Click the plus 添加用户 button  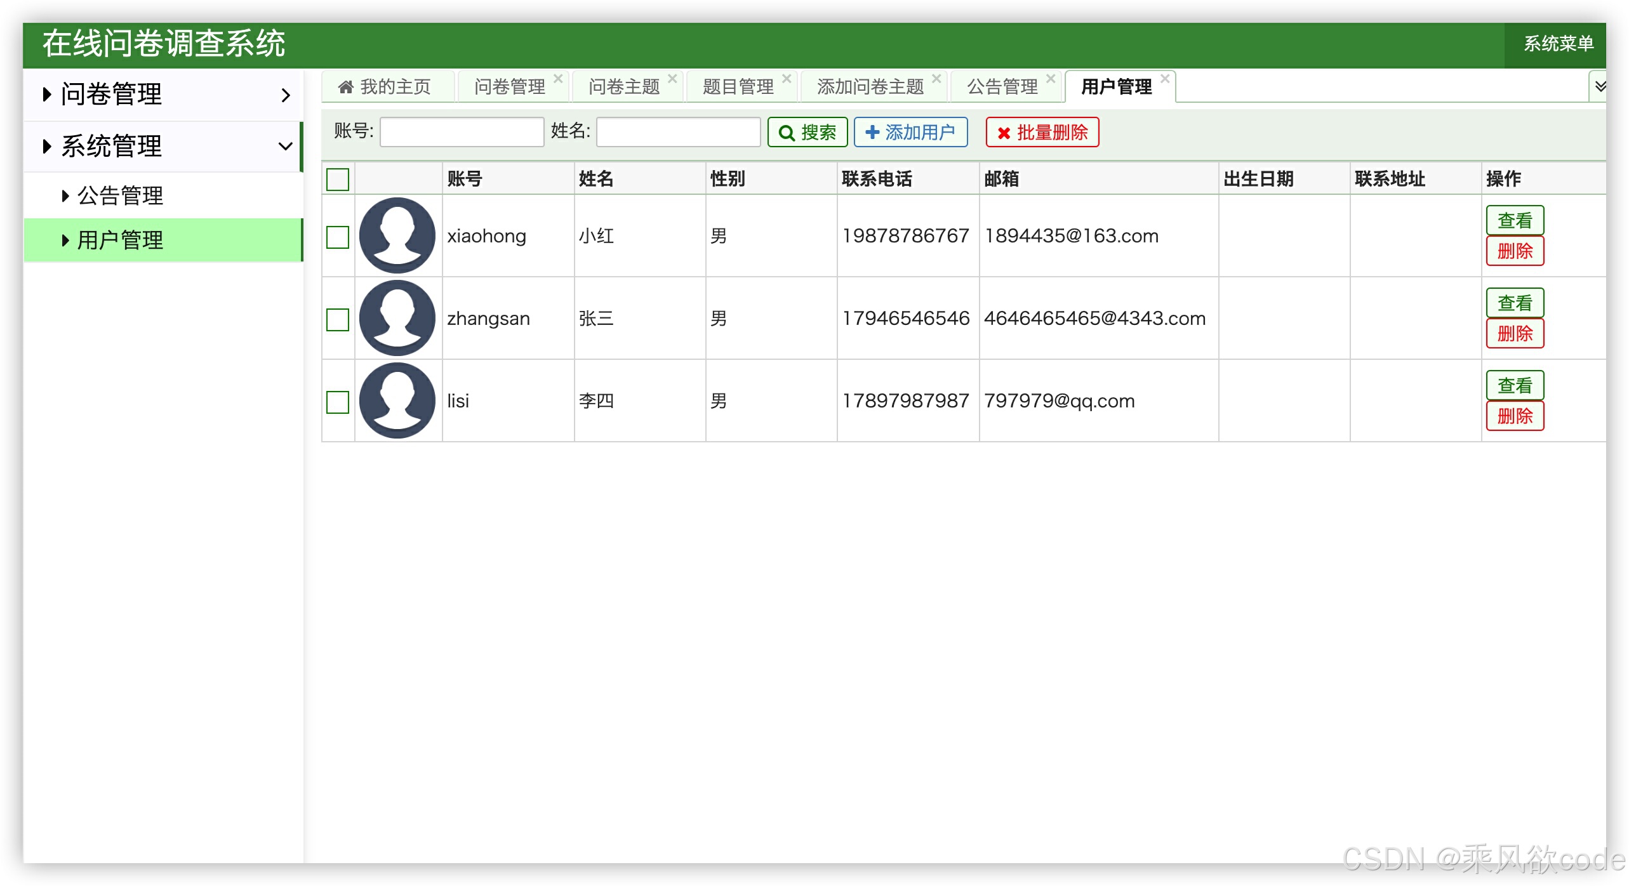click(x=910, y=132)
